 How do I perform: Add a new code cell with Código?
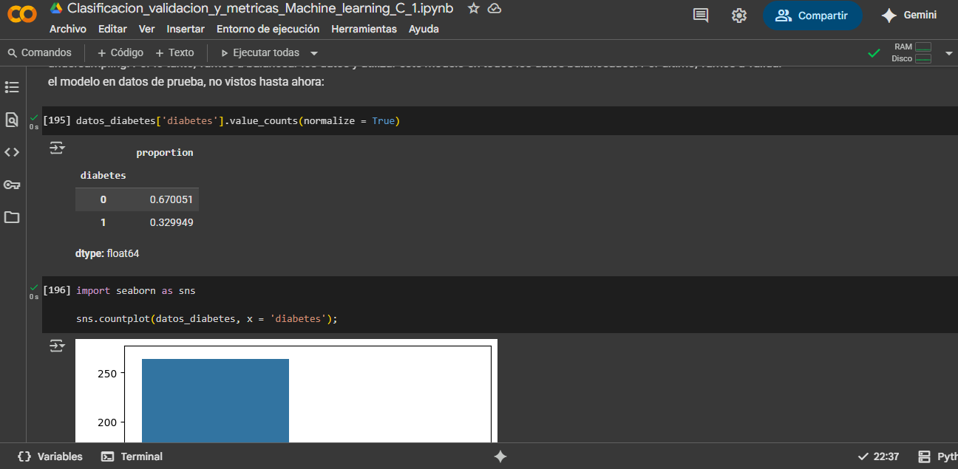point(120,53)
